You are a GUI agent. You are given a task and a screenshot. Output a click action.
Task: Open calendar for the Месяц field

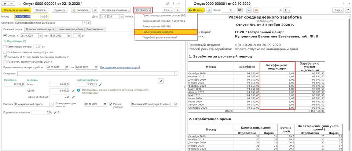coord(43,16)
